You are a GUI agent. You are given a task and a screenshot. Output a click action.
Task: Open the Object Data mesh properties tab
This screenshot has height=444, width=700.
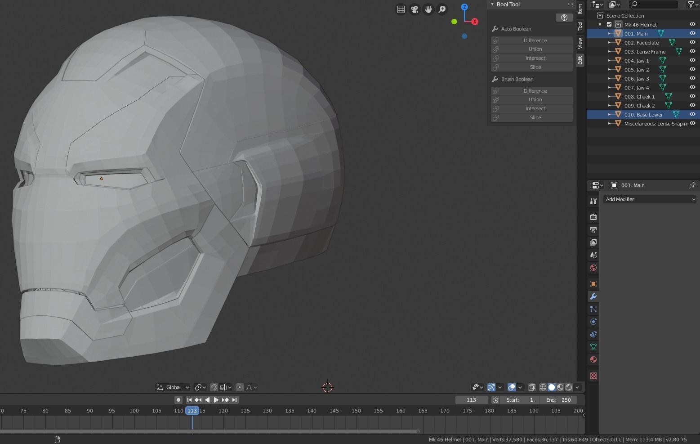[593, 347]
